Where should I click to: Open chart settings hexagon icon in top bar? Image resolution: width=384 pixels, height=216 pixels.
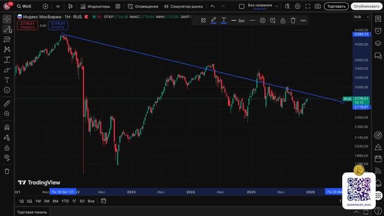(x=298, y=7)
